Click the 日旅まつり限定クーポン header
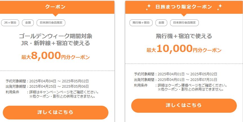The image size is (243, 122). 184,7
